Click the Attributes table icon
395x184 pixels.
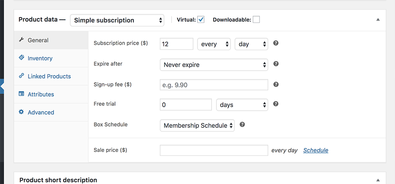[22, 94]
